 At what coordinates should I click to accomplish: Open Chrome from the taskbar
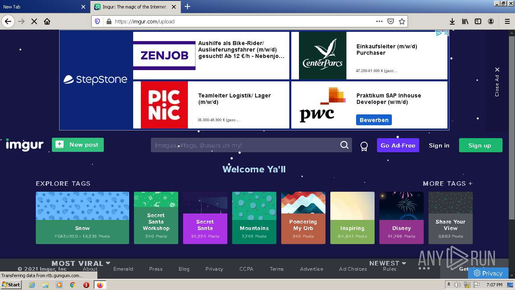(x=72, y=285)
